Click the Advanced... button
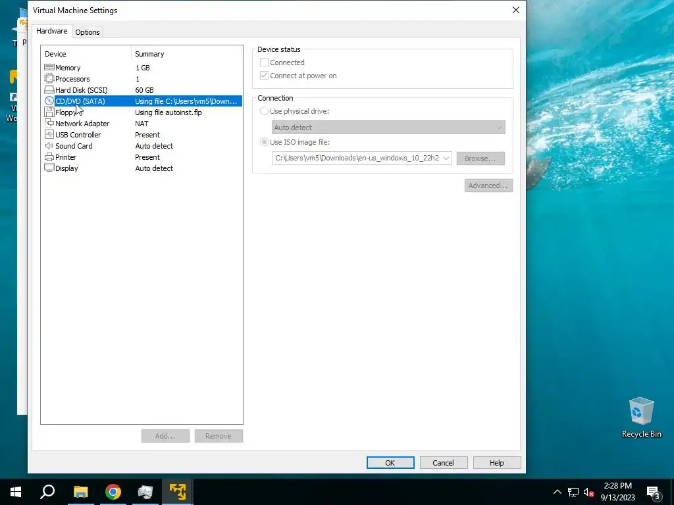Viewport: 674px width, 505px height. [488, 185]
